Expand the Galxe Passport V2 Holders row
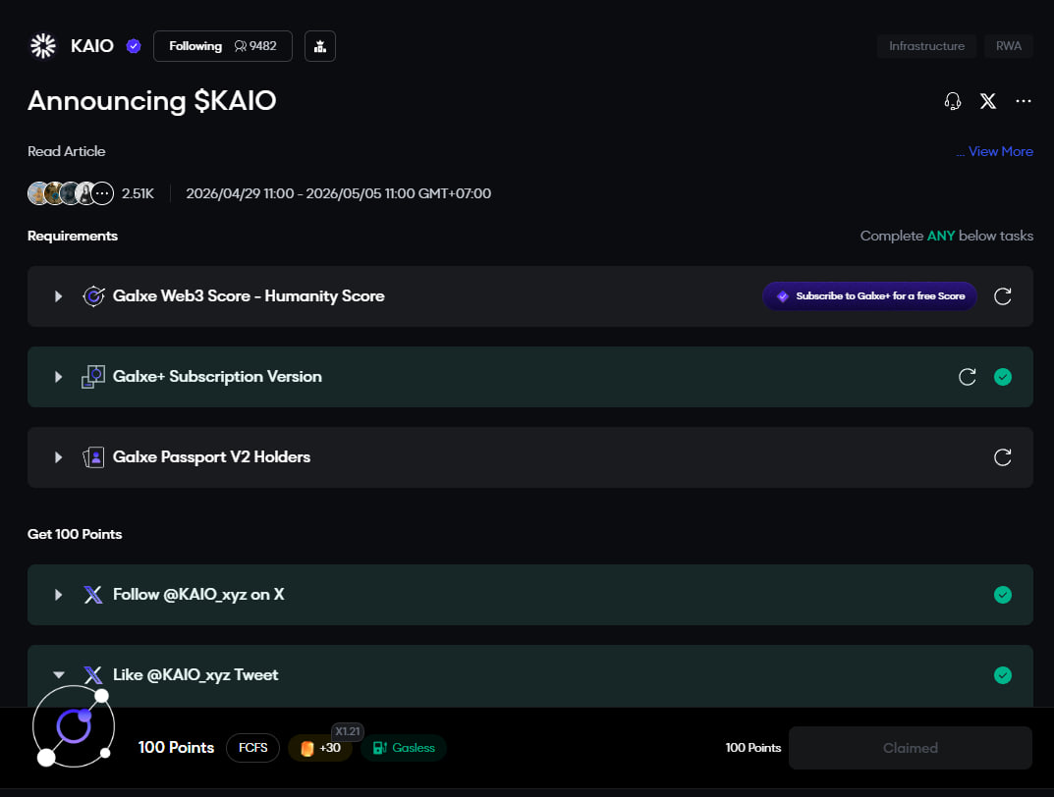 (59, 457)
